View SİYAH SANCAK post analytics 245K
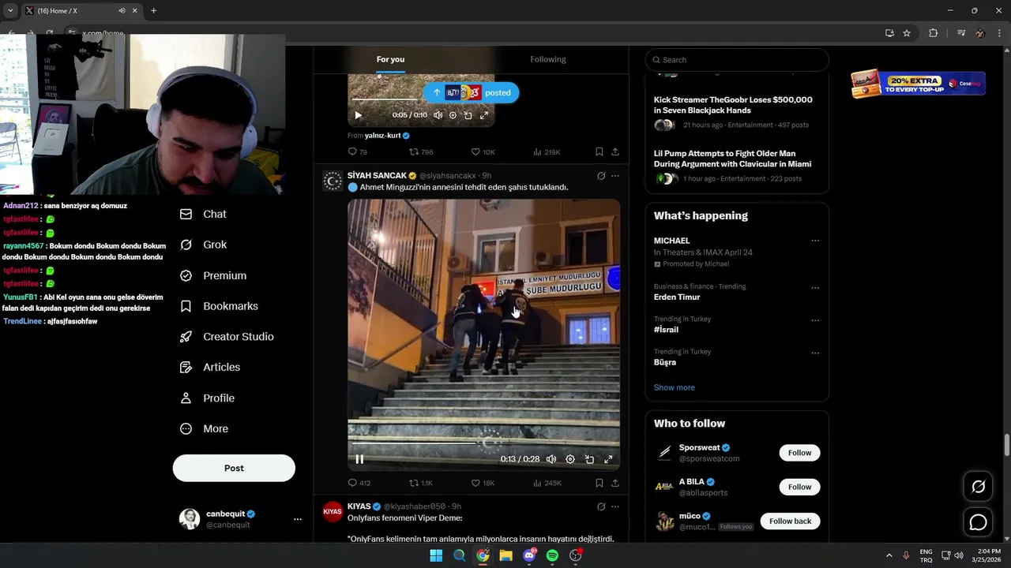1011x568 pixels. point(547,483)
